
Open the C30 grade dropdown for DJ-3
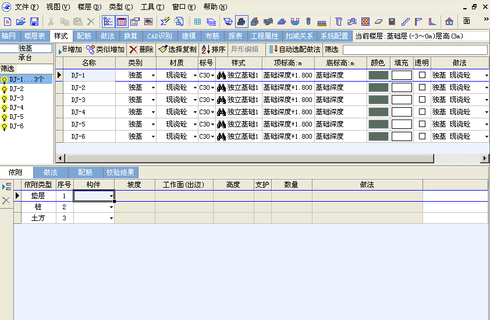212,100
